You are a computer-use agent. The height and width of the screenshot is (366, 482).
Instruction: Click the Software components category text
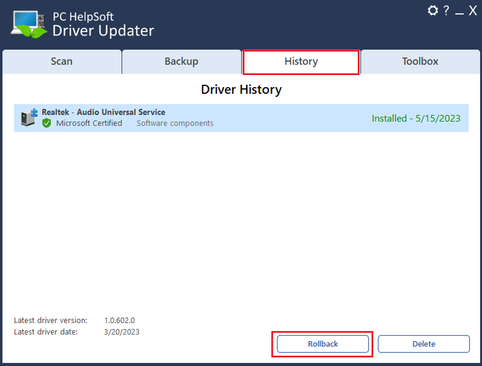[x=175, y=123]
